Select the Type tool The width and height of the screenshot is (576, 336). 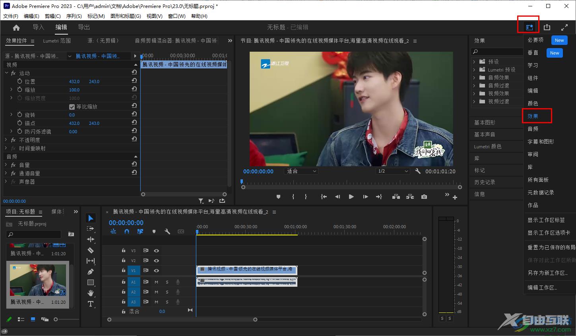coord(91,304)
